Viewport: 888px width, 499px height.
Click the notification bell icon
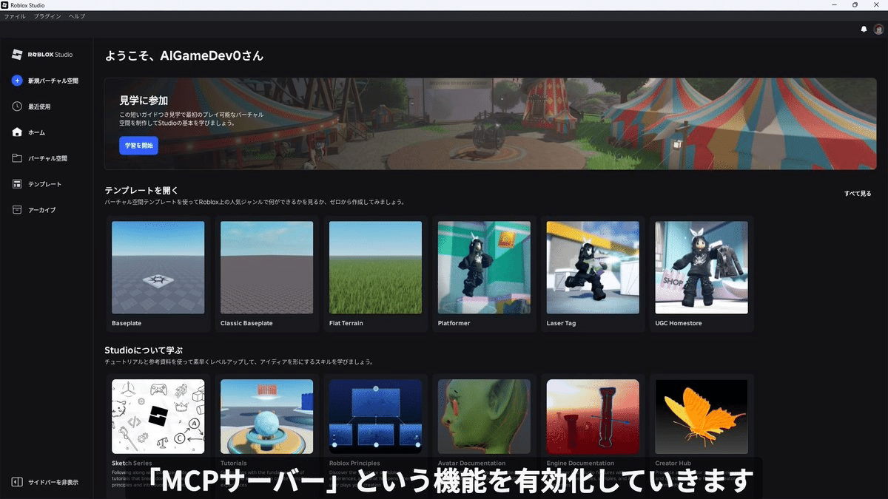click(x=863, y=30)
